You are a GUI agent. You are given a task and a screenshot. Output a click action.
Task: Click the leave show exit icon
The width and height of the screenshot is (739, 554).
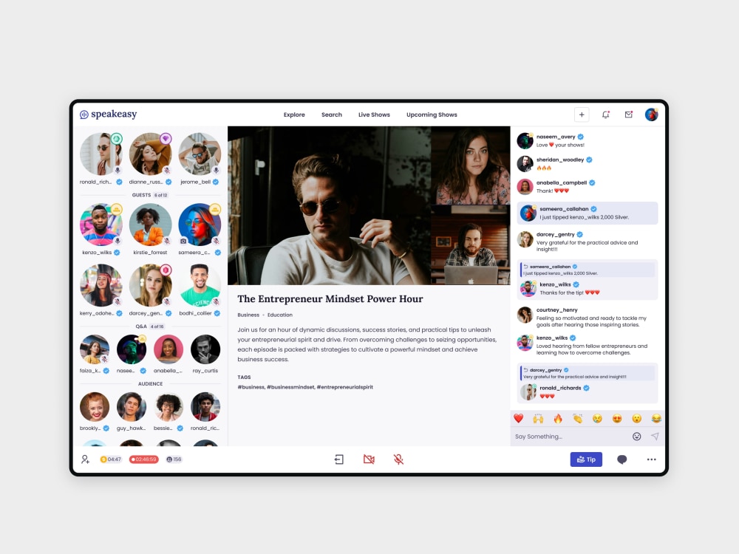(x=339, y=459)
